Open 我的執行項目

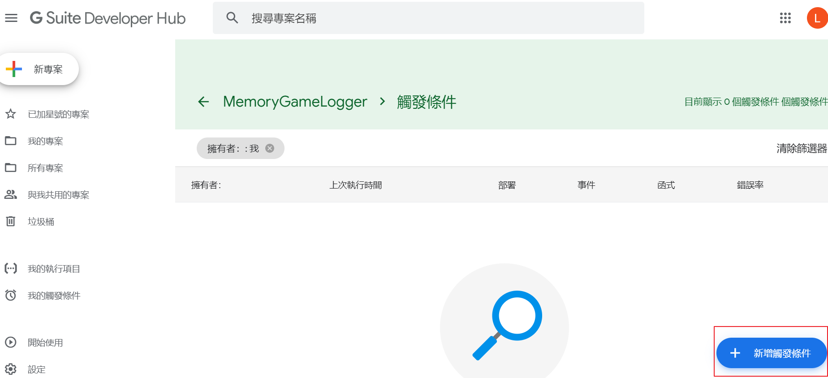pos(54,269)
